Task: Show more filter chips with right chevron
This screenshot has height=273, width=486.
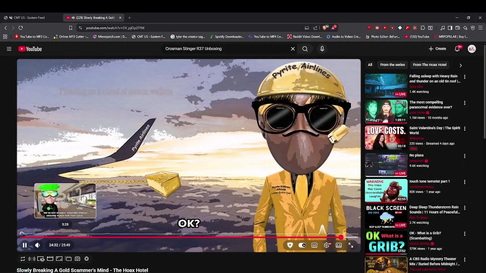Action: [x=461, y=65]
